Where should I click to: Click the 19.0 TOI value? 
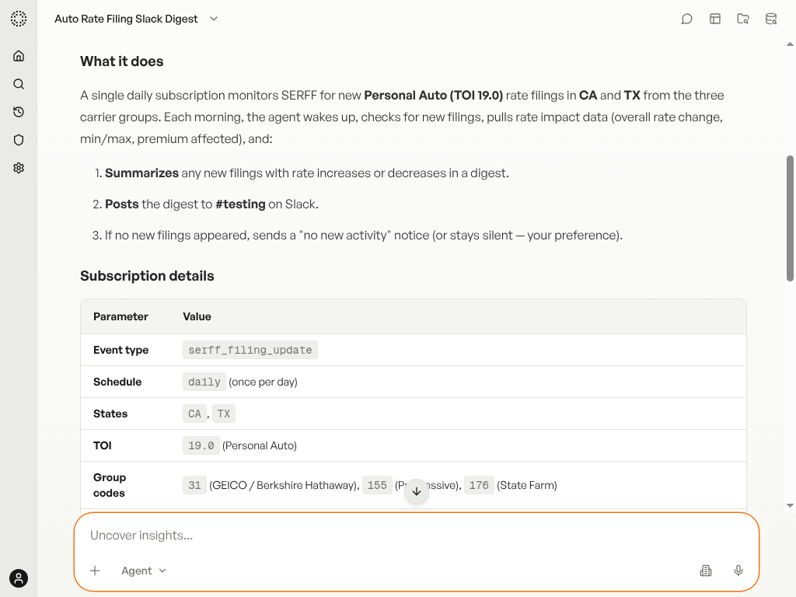pos(201,445)
